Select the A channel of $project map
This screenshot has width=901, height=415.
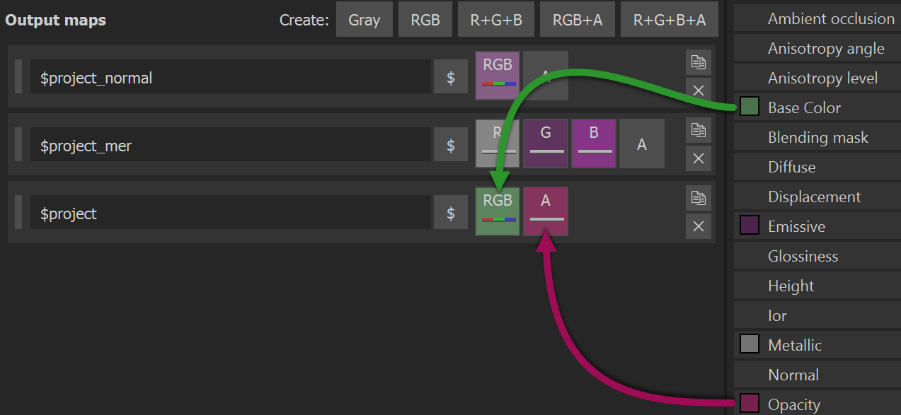tap(546, 211)
